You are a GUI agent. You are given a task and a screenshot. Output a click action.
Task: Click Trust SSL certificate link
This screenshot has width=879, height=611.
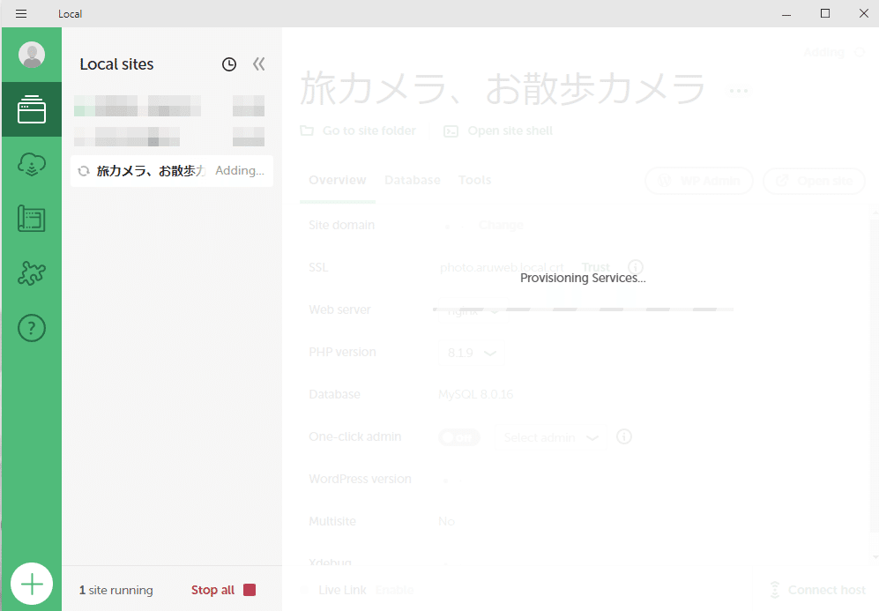[595, 267]
